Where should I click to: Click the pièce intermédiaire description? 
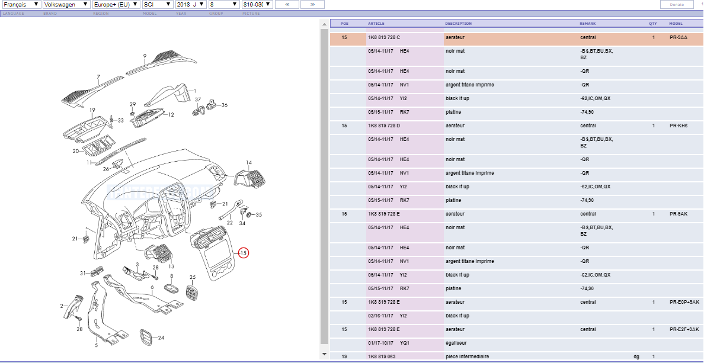(469, 356)
